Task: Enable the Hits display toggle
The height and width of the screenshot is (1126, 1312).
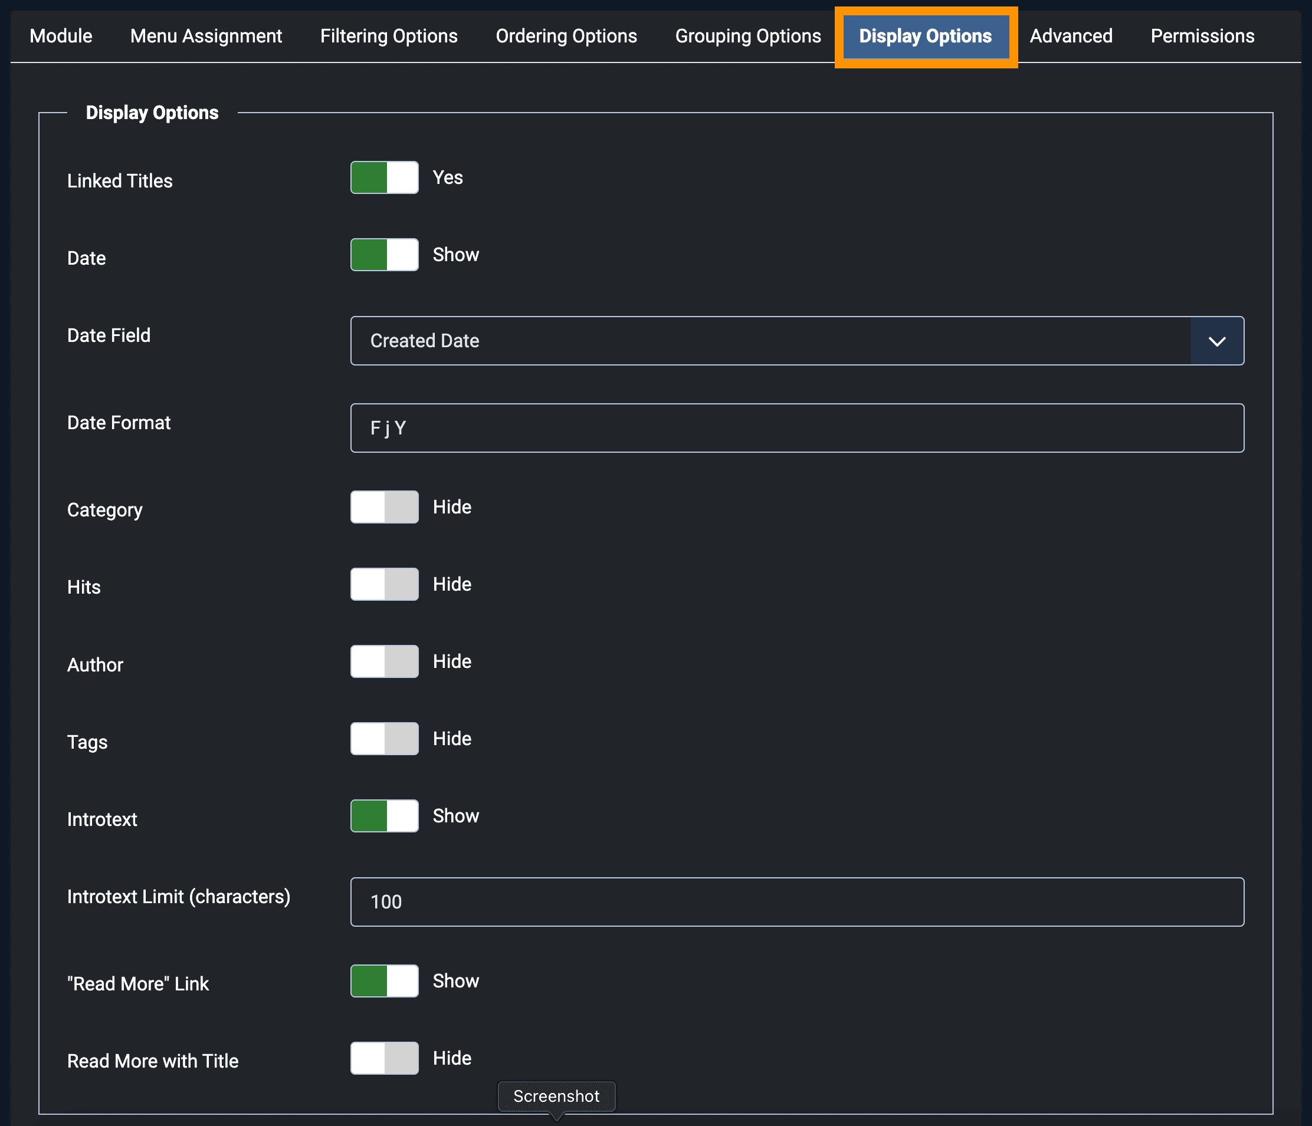Action: tap(385, 584)
